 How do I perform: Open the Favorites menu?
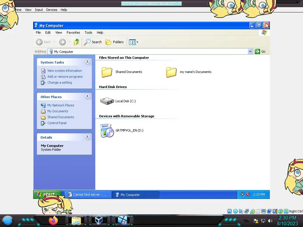(x=73, y=33)
